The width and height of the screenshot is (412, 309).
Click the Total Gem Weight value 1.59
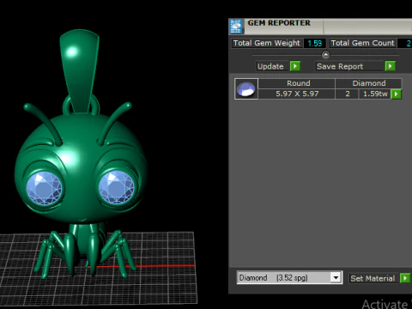pos(314,43)
